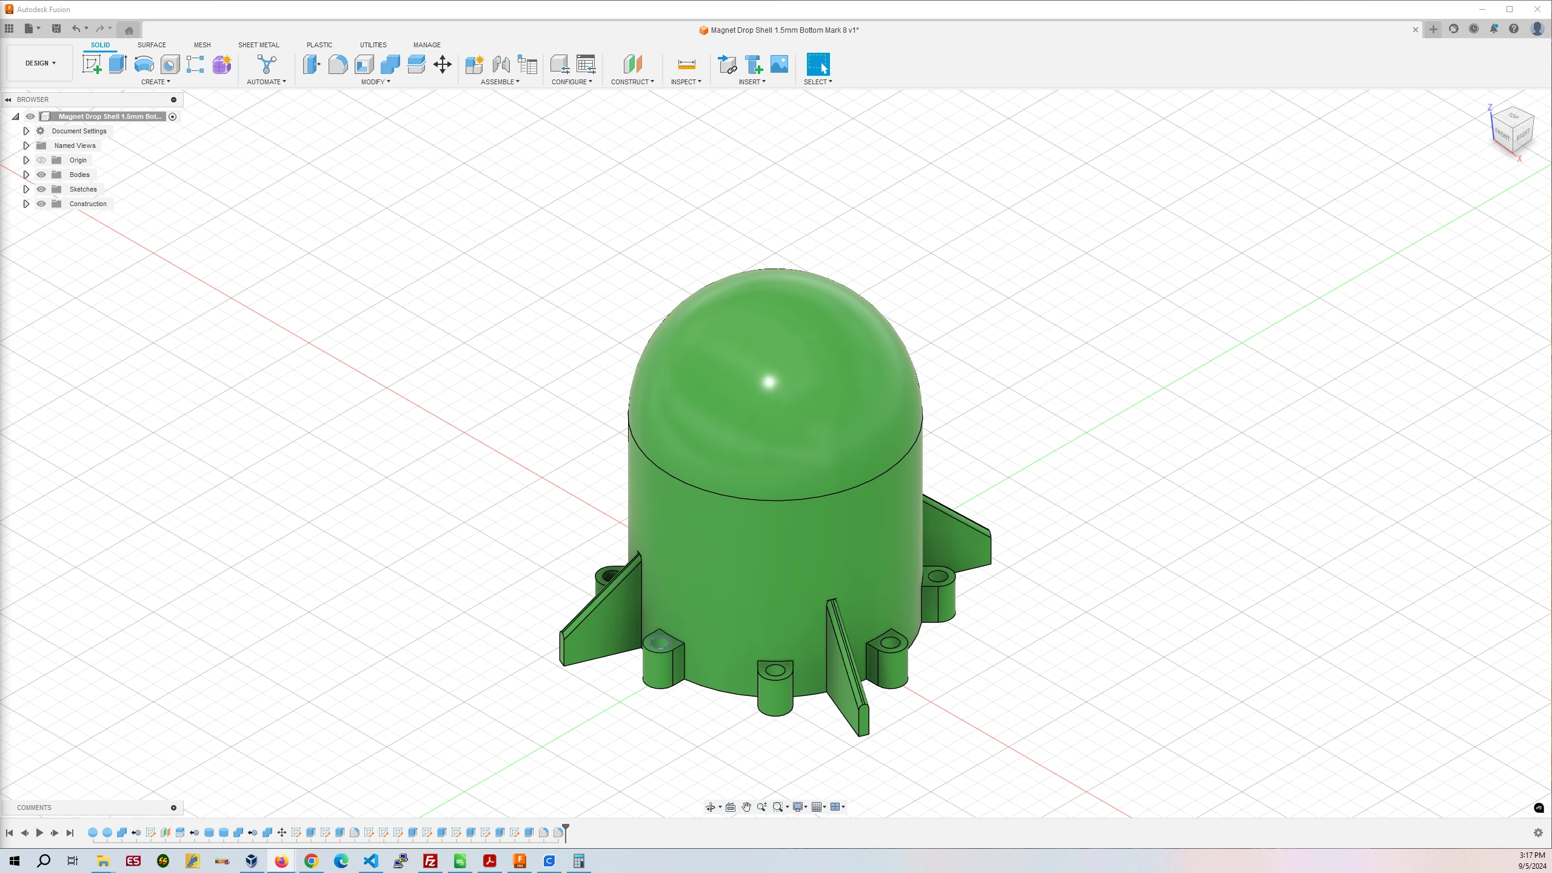Select first feature in the timeline
Screen dimensions: 1552x873
pyautogui.click(x=93, y=832)
